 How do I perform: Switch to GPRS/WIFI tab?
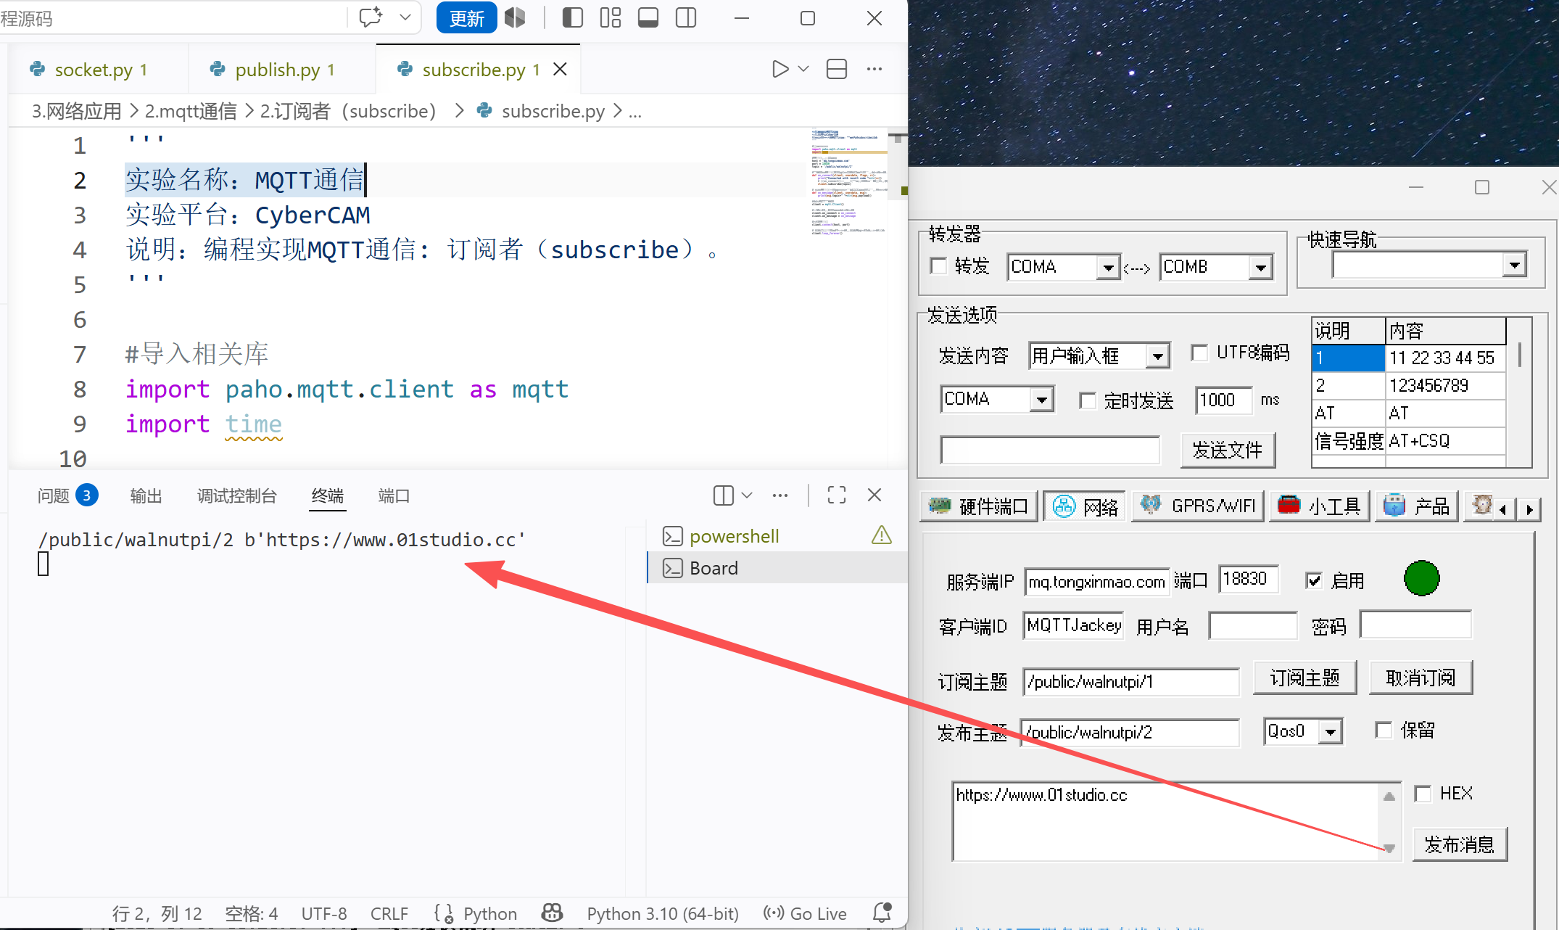tap(1197, 506)
